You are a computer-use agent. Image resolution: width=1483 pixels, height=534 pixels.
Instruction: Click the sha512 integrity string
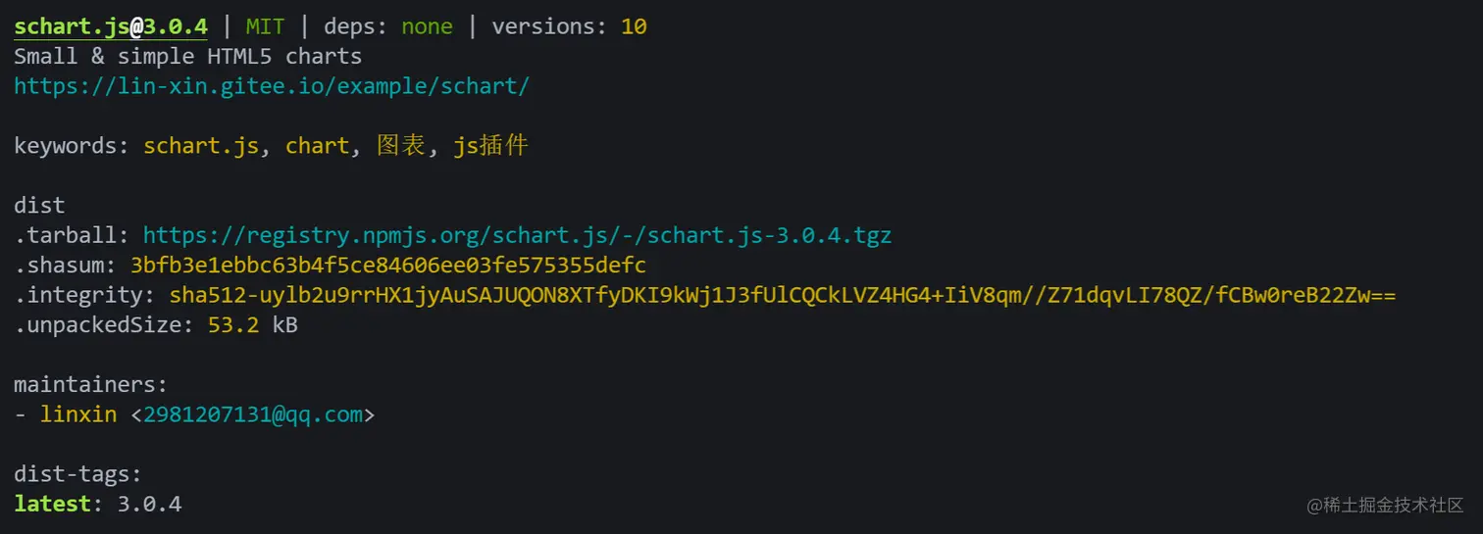pos(783,296)
